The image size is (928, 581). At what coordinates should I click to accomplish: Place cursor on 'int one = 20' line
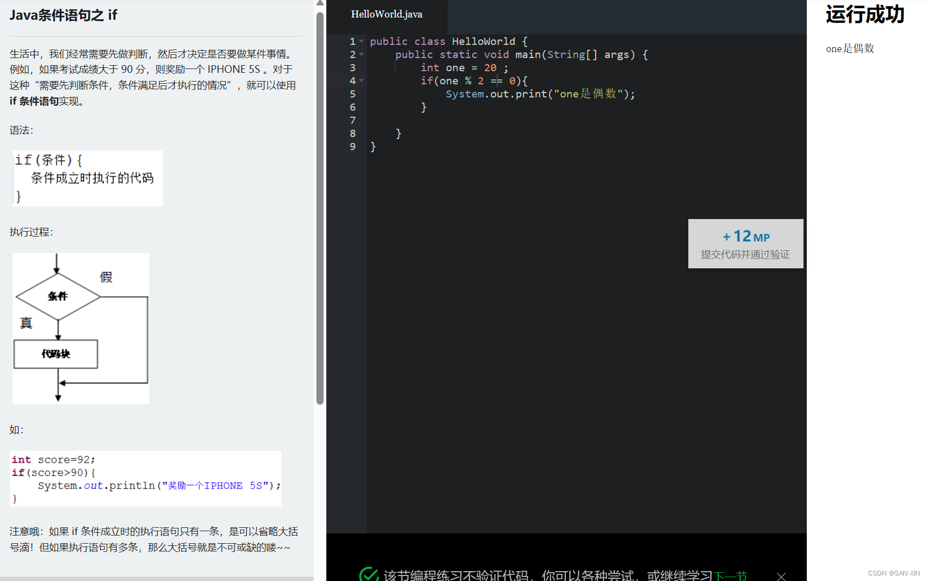(x=464, y=68)
